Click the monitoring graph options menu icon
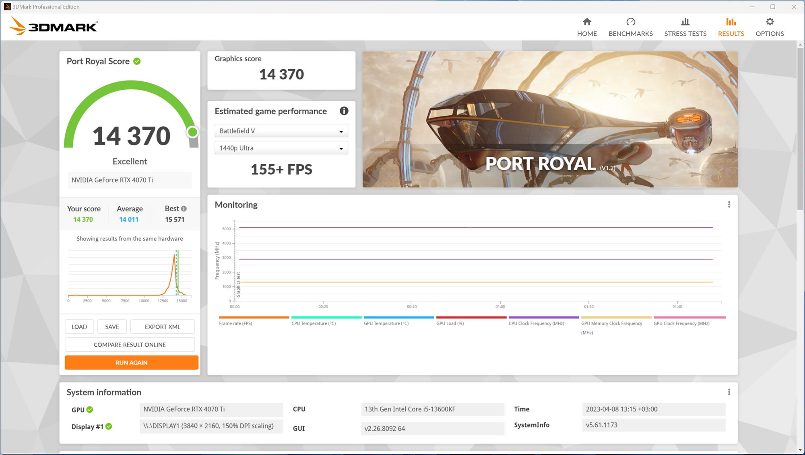The width and height of the screenshot is (805, 455). pos(729,205)
